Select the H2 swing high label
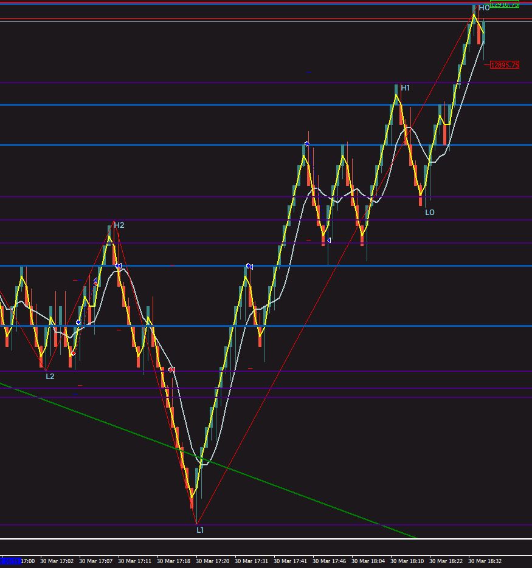 point(119,225)
